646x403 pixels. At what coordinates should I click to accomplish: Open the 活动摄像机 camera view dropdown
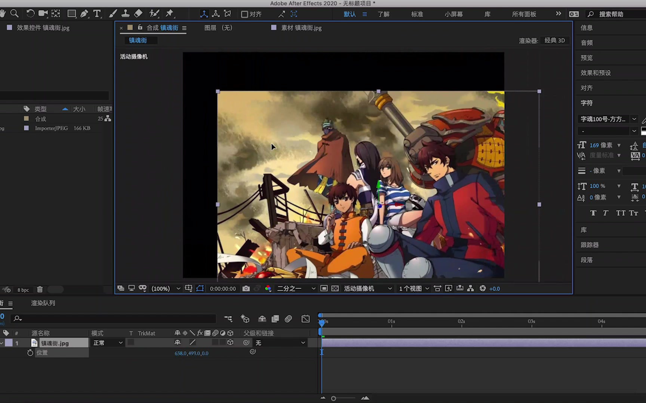367,288
